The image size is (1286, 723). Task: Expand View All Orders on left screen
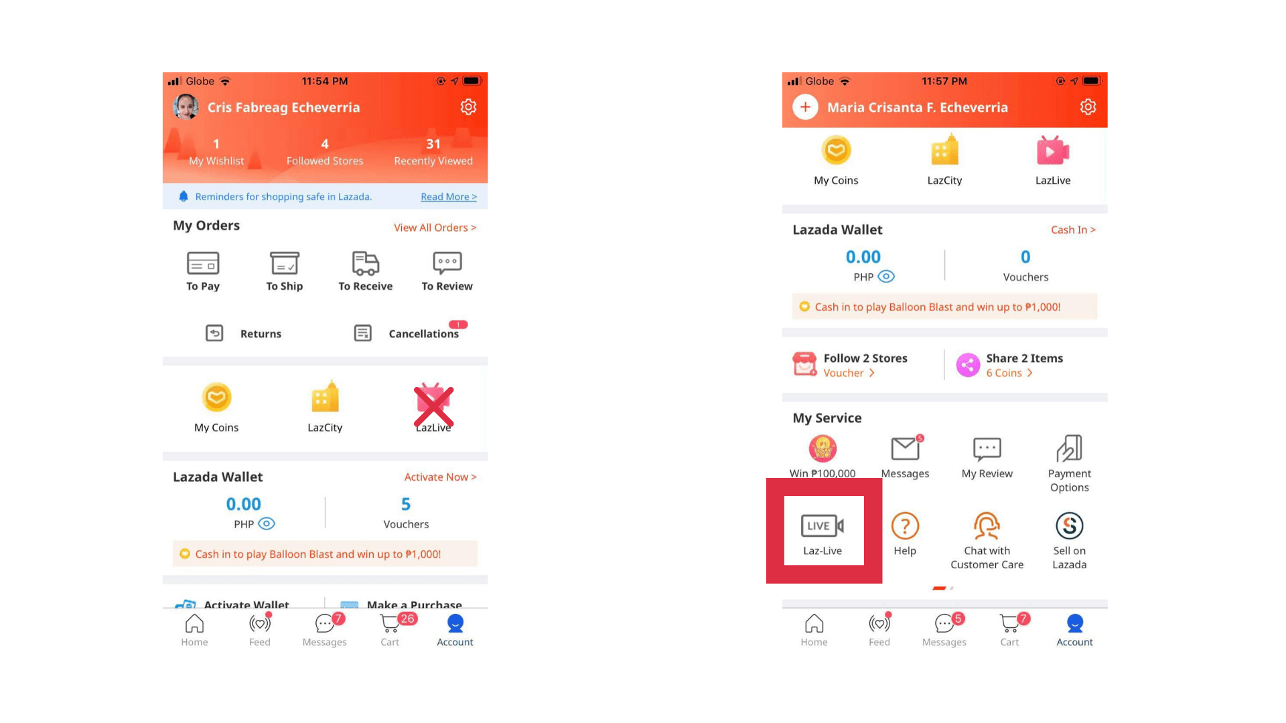tap(435, 227)
